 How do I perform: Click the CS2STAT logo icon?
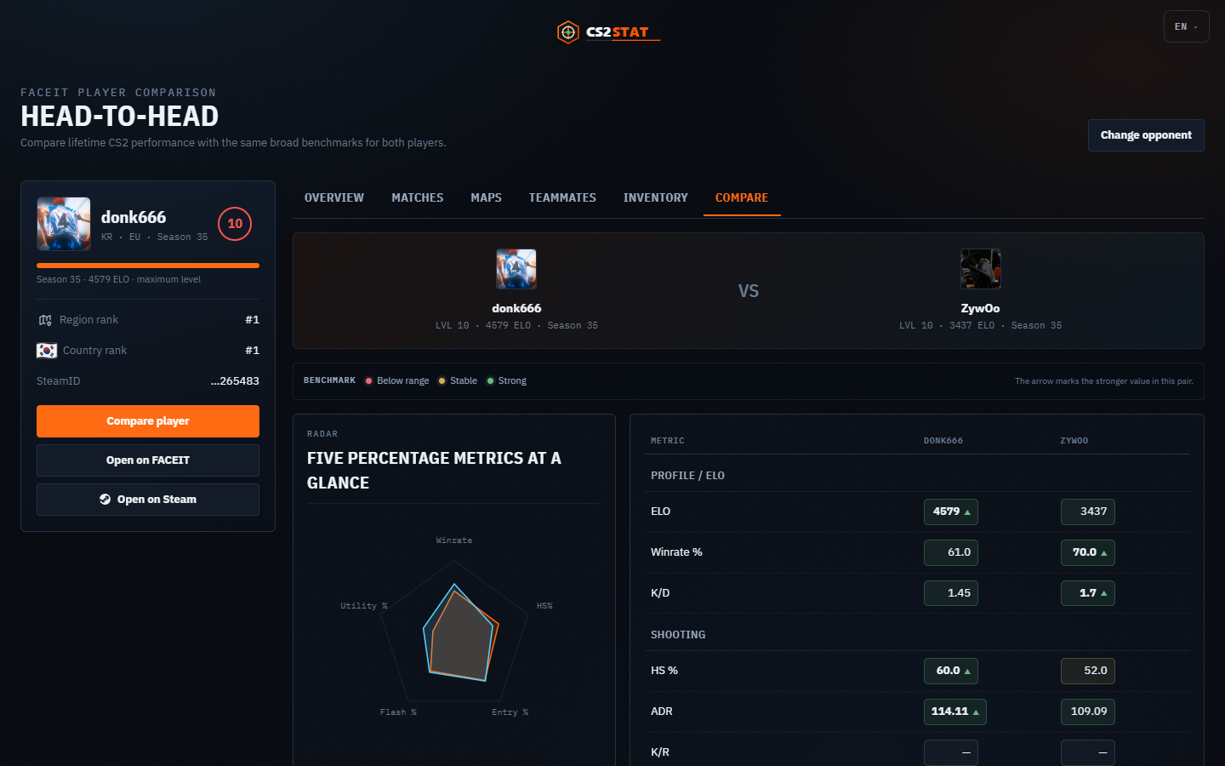click(567, 32)
